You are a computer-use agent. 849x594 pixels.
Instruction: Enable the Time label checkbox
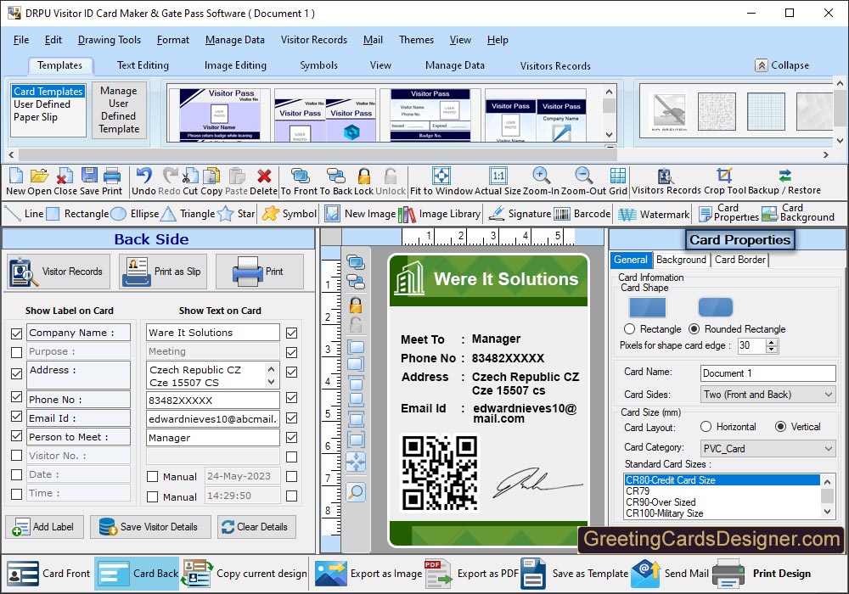tap(17, 494)
